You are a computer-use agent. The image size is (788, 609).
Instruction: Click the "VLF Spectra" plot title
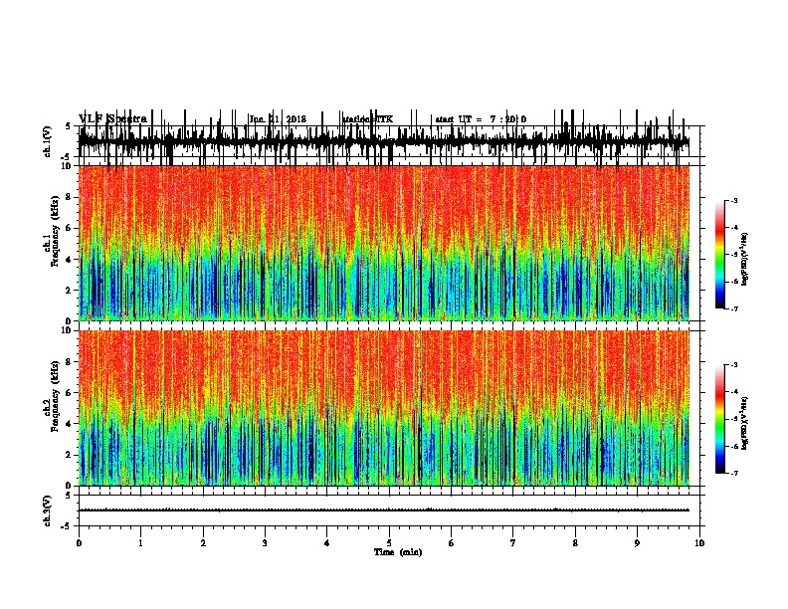pyautogui.click(x=113, y=119)
